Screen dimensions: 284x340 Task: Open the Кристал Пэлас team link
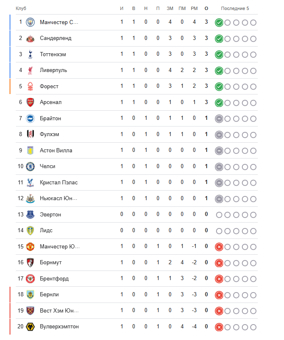(x=59, y=183)
